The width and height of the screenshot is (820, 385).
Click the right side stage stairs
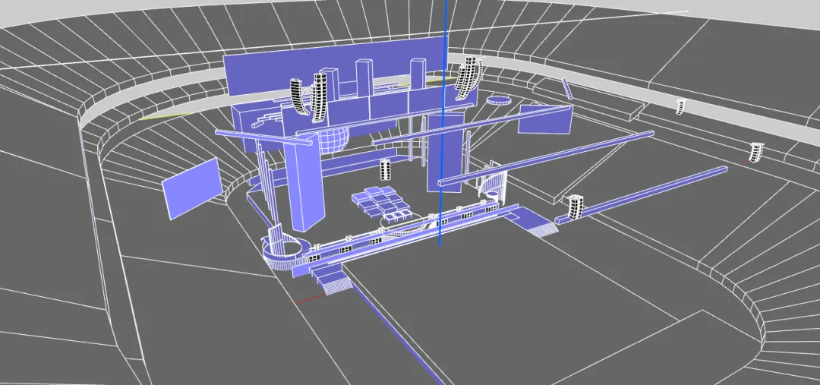click(x=539, y=225)
